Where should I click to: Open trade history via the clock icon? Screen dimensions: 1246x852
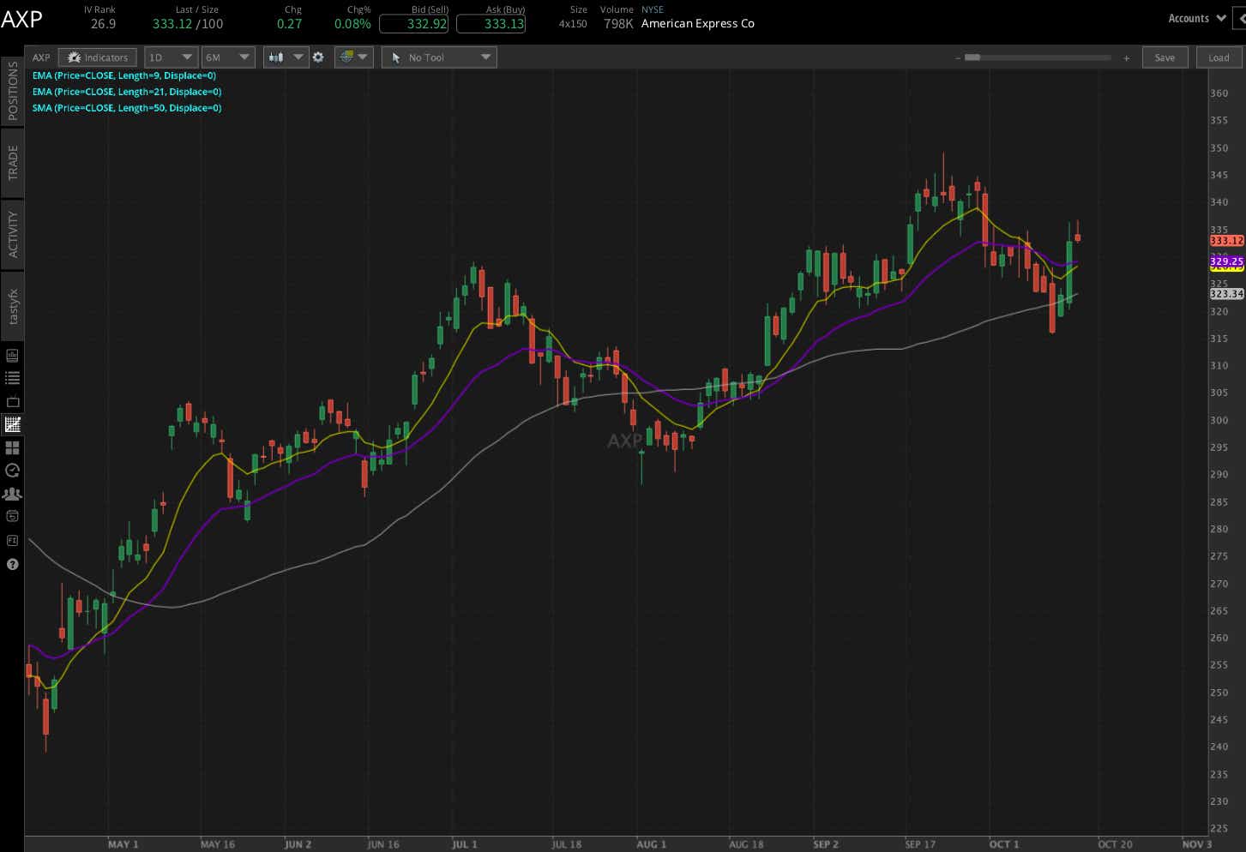click(12, 470)
